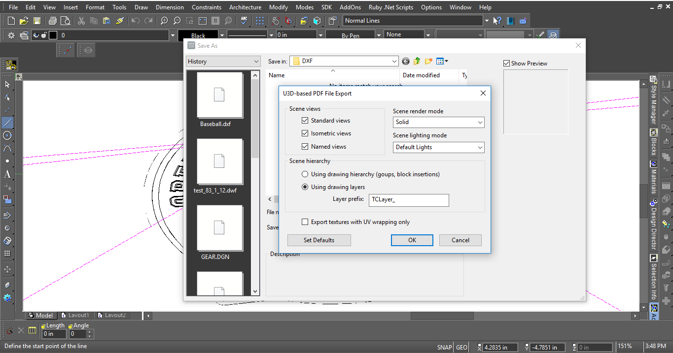
Task: Click the Save floppy disk icon
Action: point(37,21)
